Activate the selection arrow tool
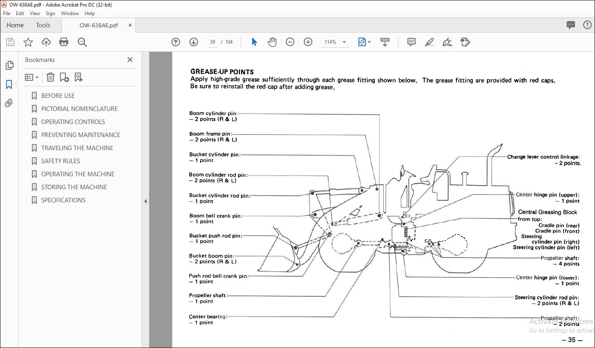 (254, 42)
